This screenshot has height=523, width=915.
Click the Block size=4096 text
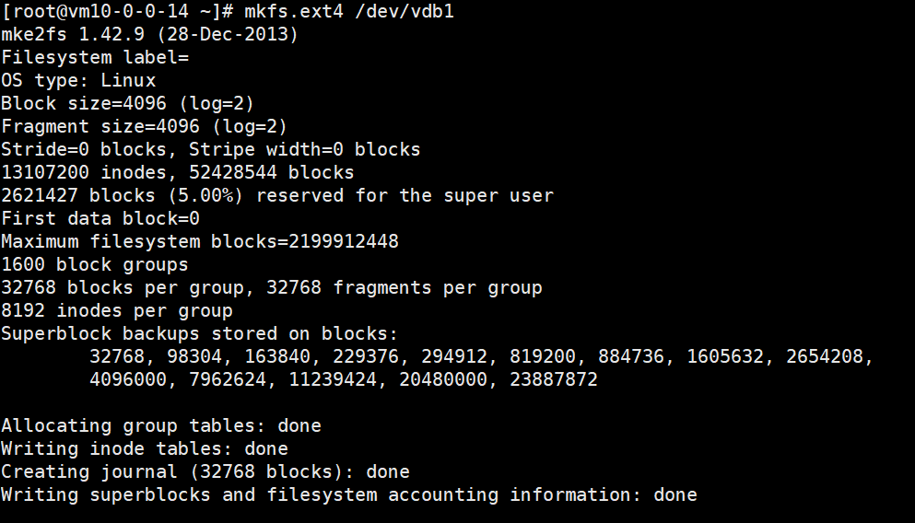tap(84, 104)
